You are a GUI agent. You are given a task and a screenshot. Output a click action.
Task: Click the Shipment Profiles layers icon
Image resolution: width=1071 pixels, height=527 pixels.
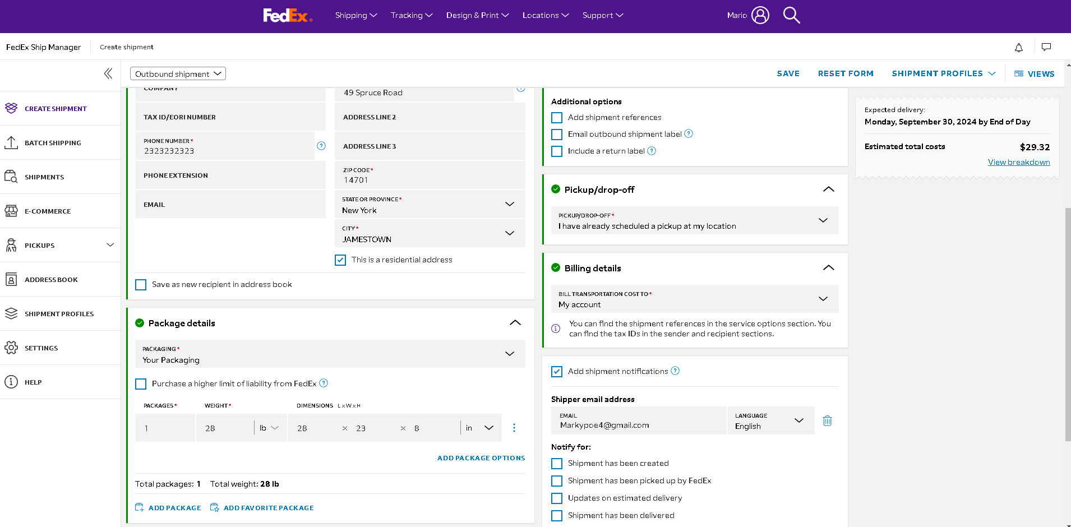[11, 313]
